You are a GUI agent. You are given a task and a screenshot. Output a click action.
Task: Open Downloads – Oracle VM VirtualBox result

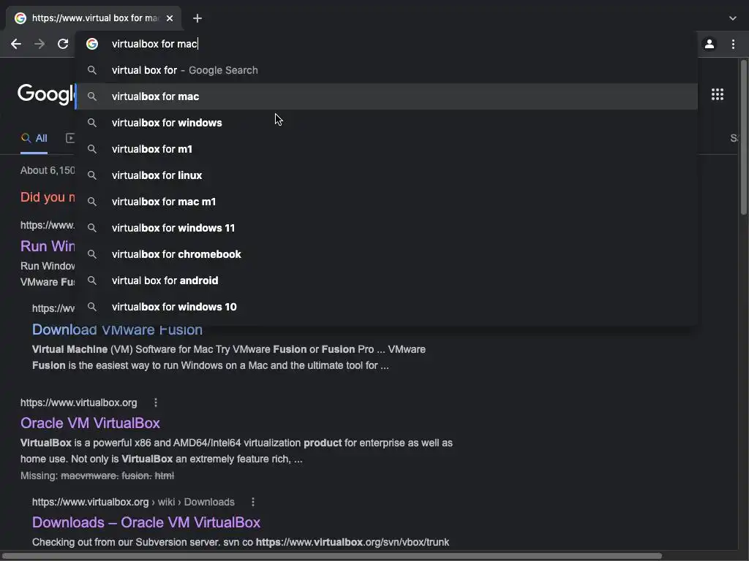(146, 522)
